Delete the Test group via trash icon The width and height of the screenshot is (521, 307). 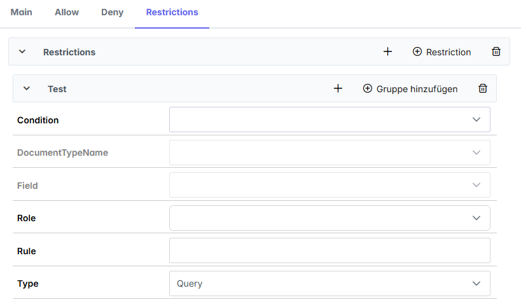(483, 88)
